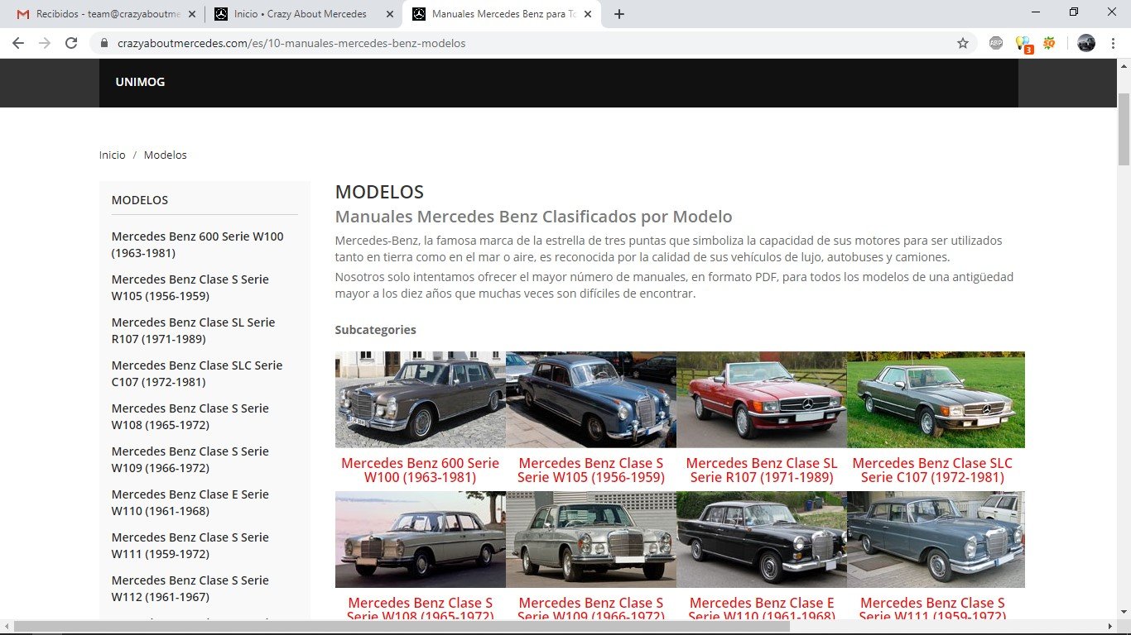This screenshot has height=635, width=1131.
Task: Go back using the browser back arrow
Action: point(18,43)
